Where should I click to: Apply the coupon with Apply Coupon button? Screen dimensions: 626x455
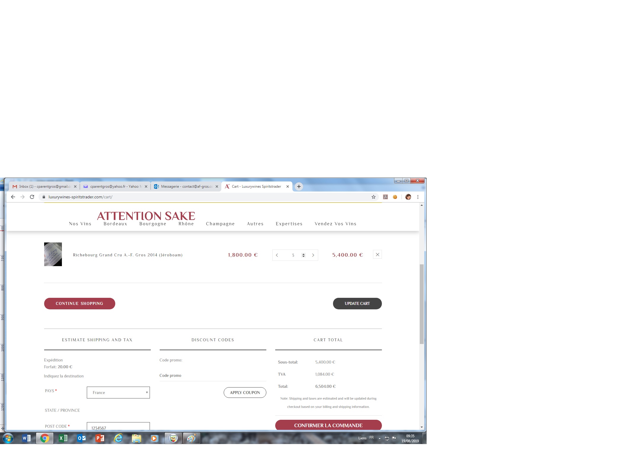(x=245, y=393)
